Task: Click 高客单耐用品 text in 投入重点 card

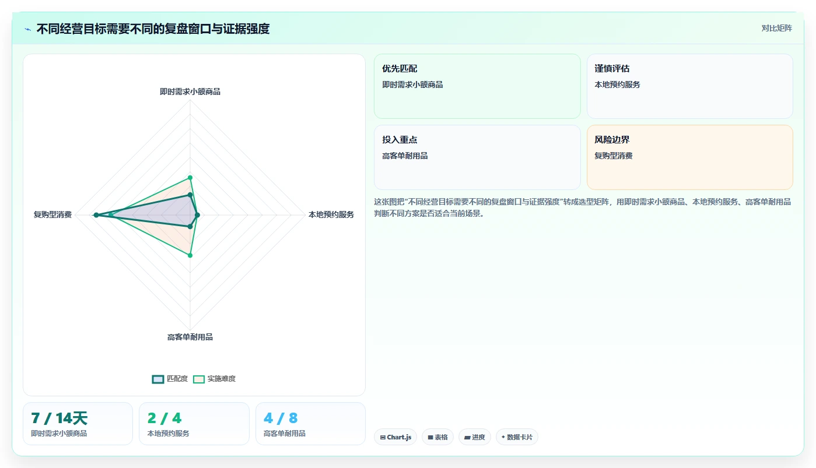Action: coord(405,156)
